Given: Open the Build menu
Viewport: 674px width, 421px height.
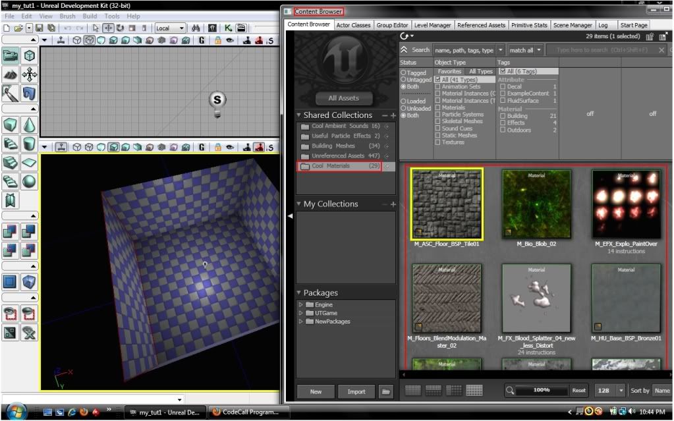Looking at the screenshot, I should coord(90,16).
